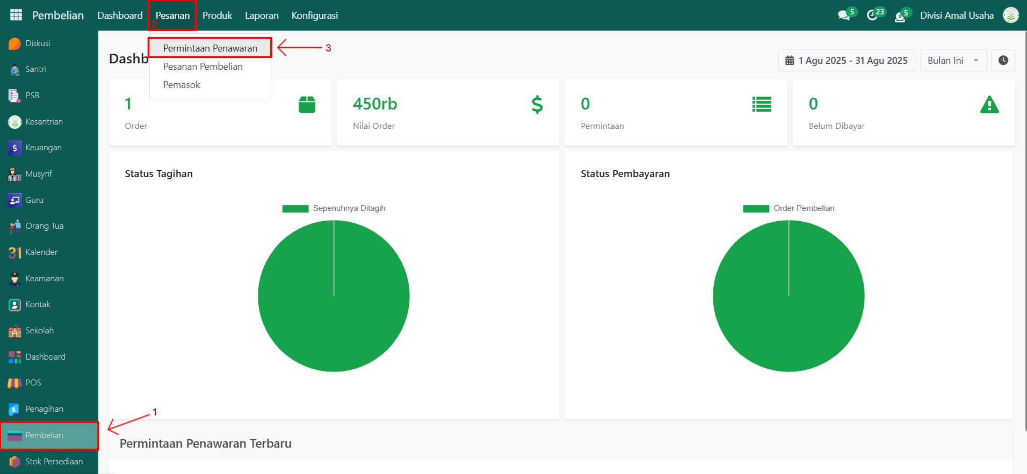
Task: Choose Pesanan Pembelian menu entry
Action: 202,67
